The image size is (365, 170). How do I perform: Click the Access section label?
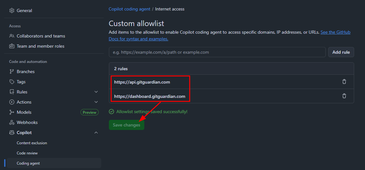pos(15,26)
